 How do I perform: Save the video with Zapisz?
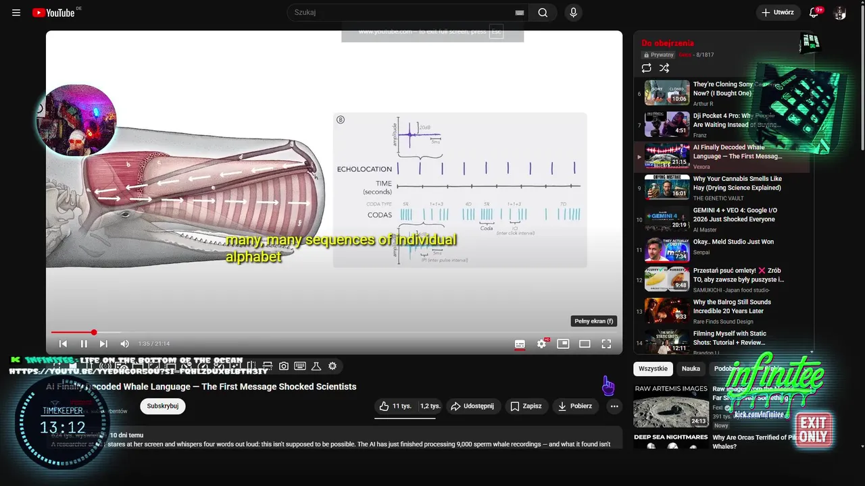[x=526, y=406]
